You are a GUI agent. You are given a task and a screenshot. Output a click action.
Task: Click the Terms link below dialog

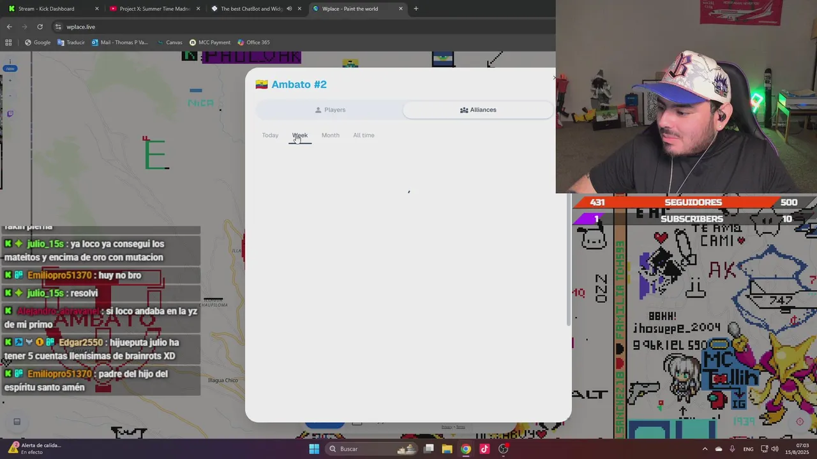(x=461, y=427)
